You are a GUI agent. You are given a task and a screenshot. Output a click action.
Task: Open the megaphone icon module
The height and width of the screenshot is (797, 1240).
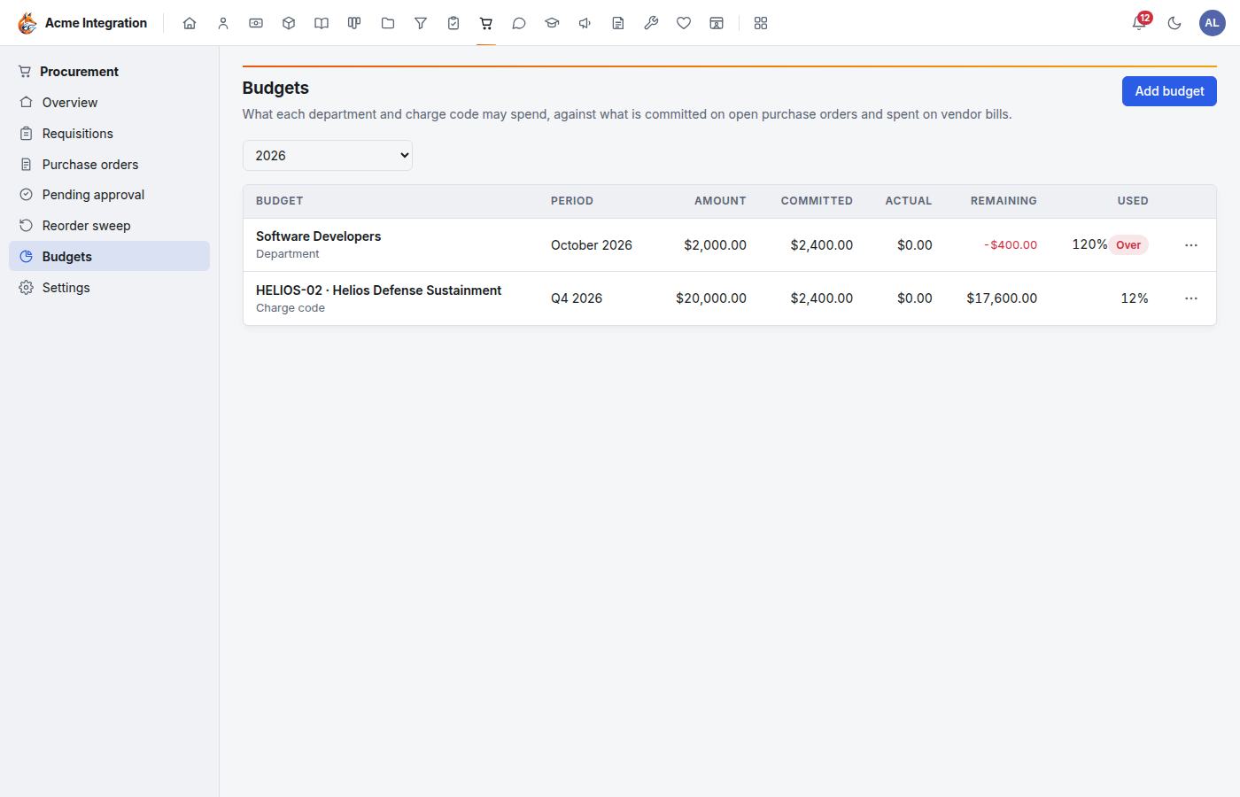point(585,23)
